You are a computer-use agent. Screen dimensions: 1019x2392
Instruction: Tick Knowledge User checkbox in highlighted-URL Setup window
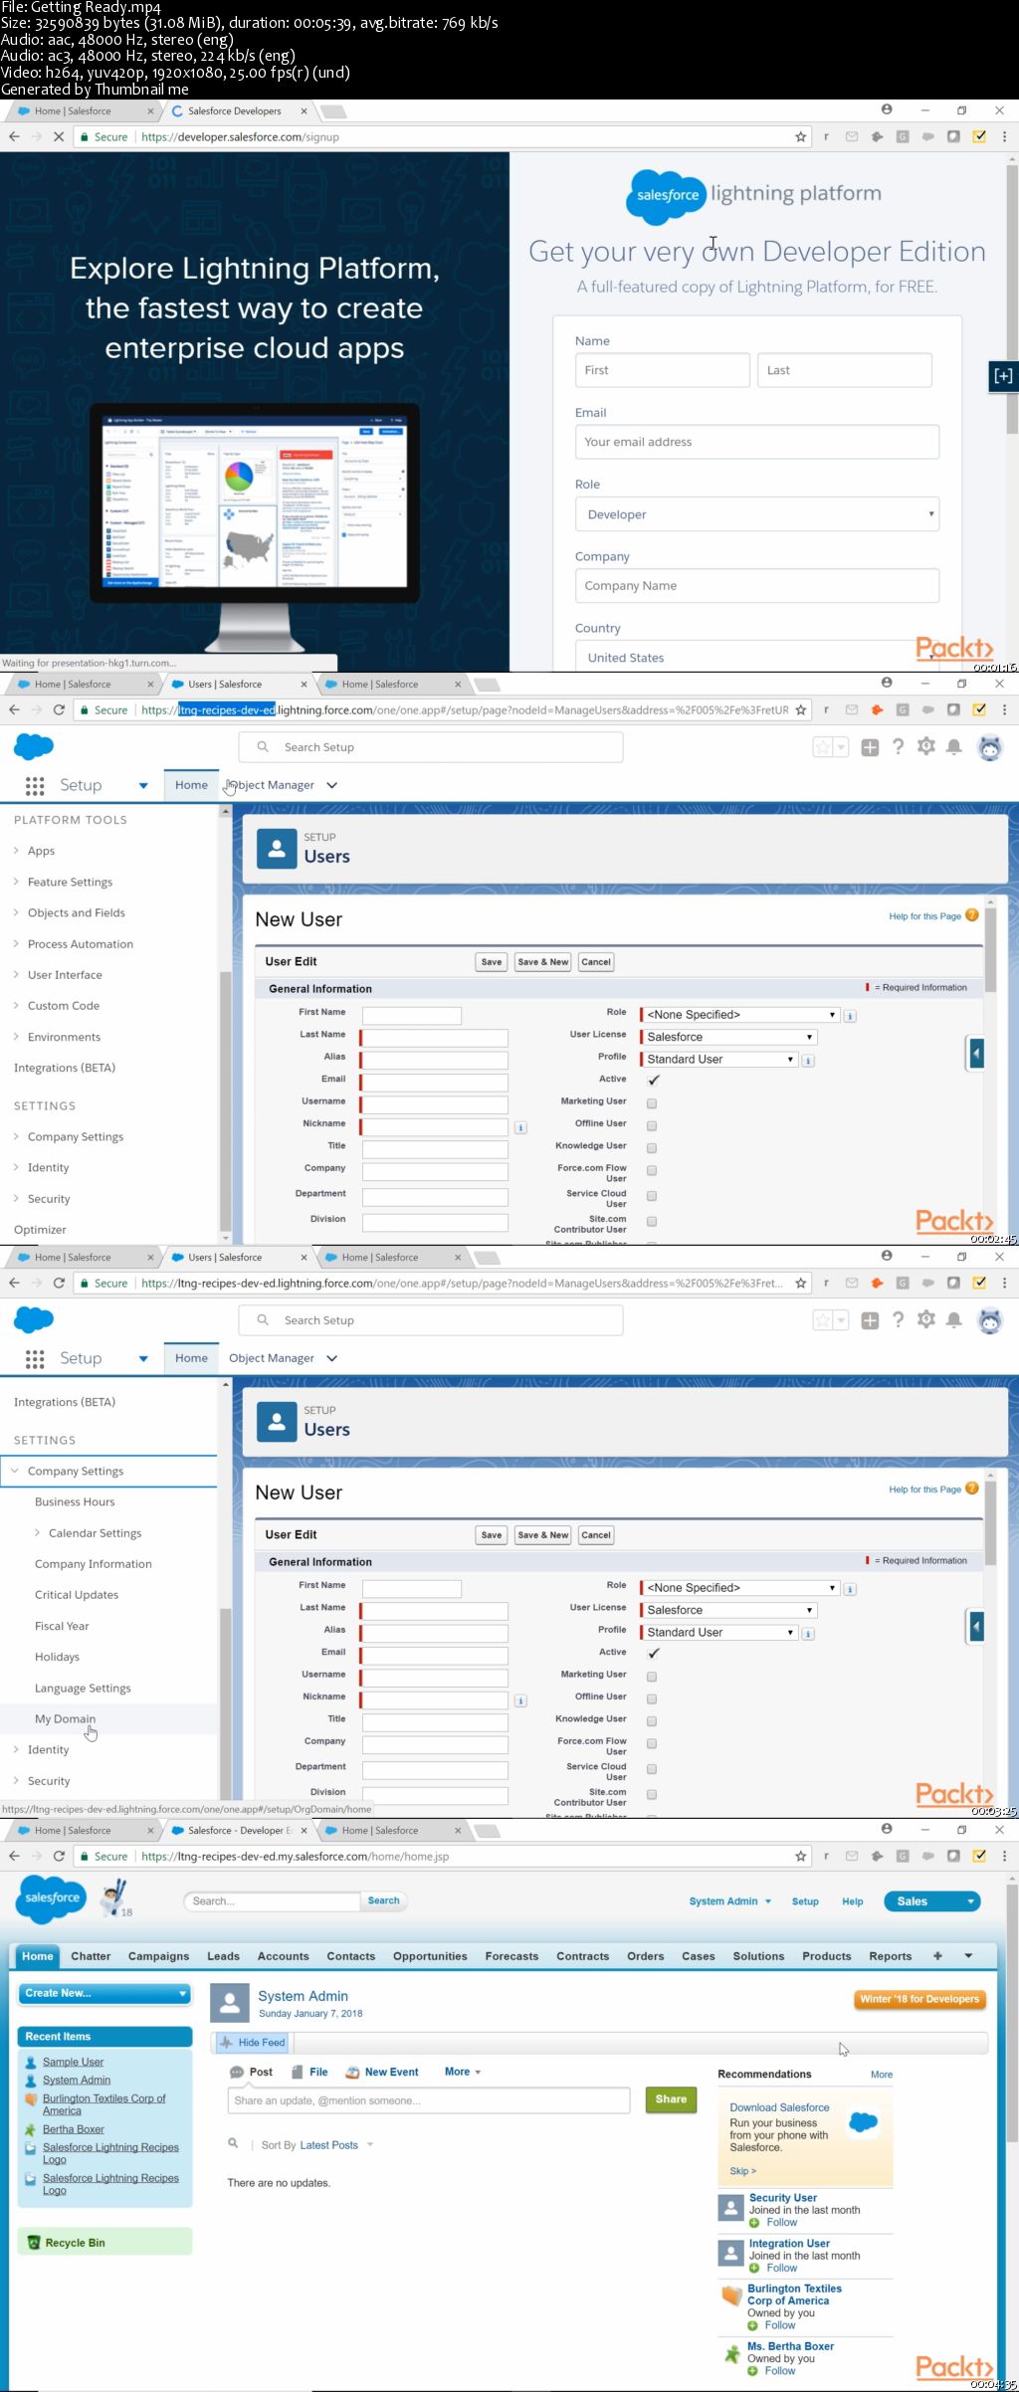(x=652, y=1148)
